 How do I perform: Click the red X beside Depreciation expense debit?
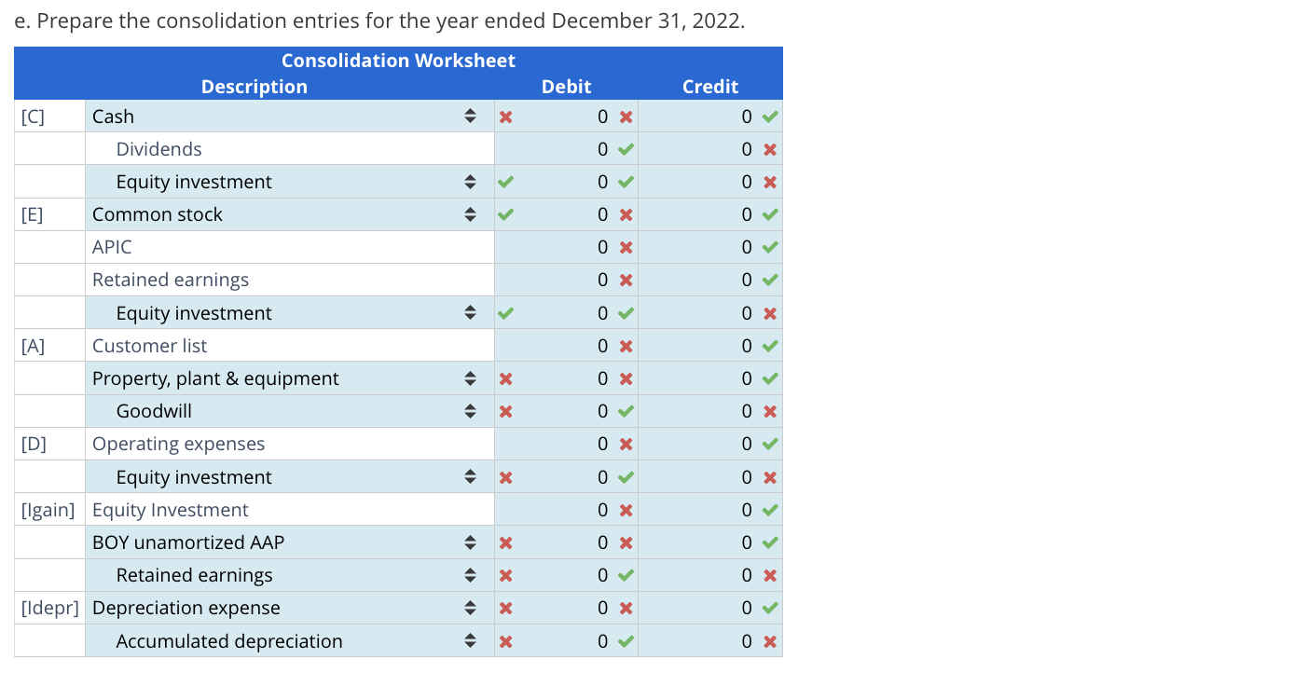pos(625,607)
